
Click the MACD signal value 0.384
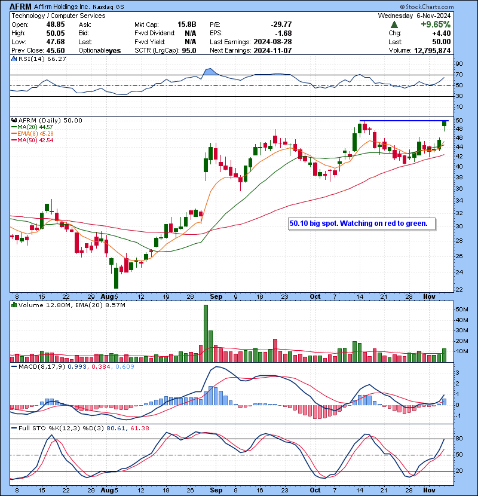(x=101, y=367)
